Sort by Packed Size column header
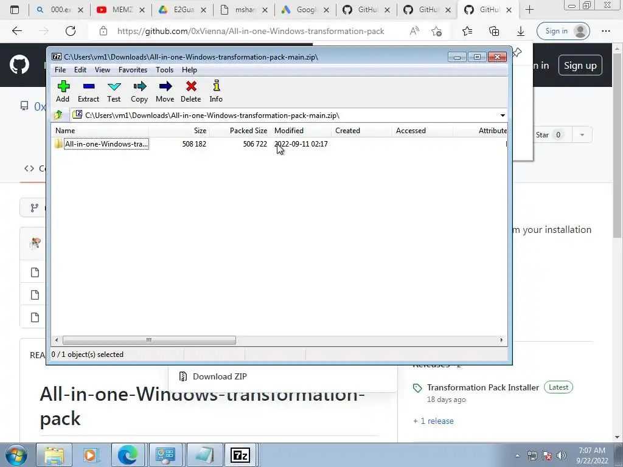 tap(240, 131)
